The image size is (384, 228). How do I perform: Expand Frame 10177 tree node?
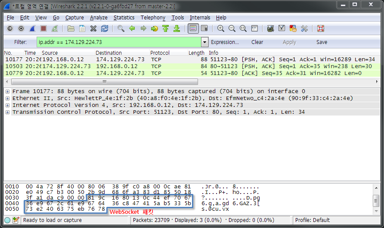[x=8, y=91]
